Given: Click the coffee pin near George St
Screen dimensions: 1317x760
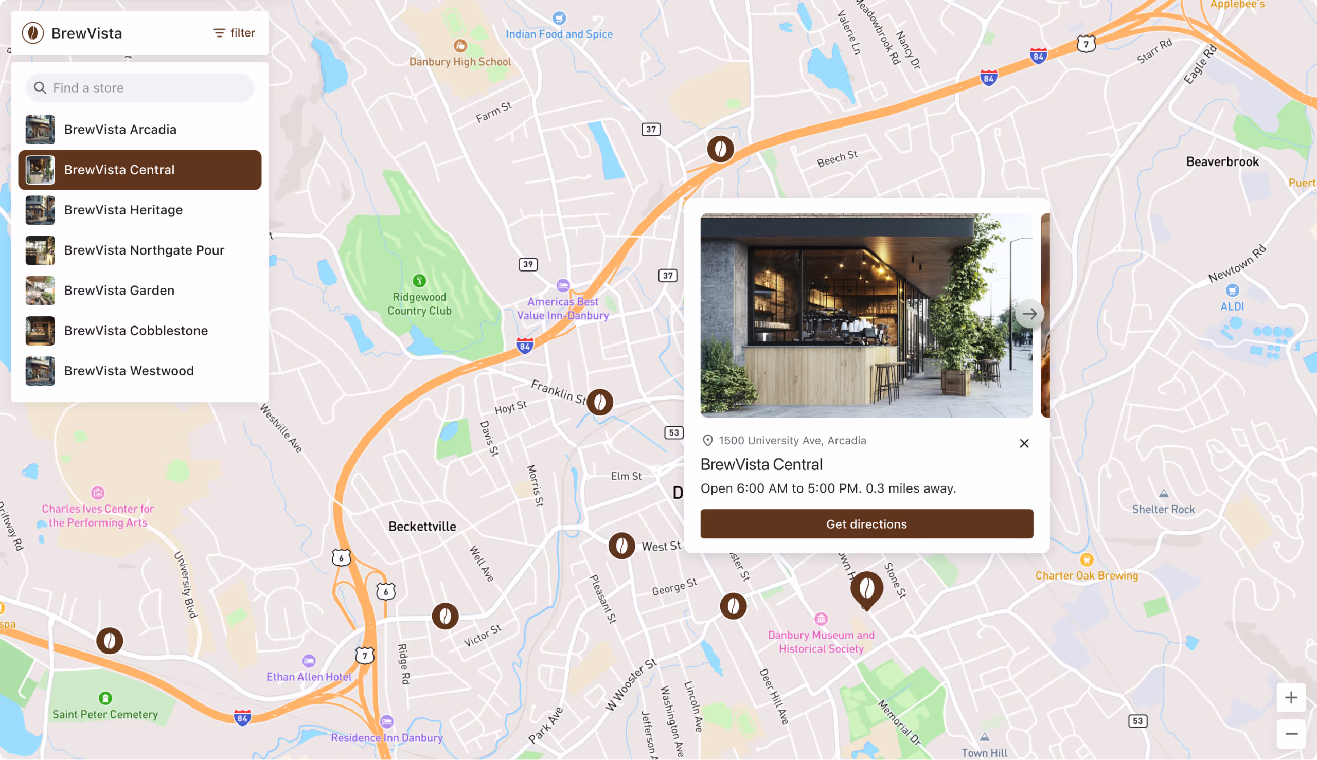Looking at the screenshot, I should point(733,606).
